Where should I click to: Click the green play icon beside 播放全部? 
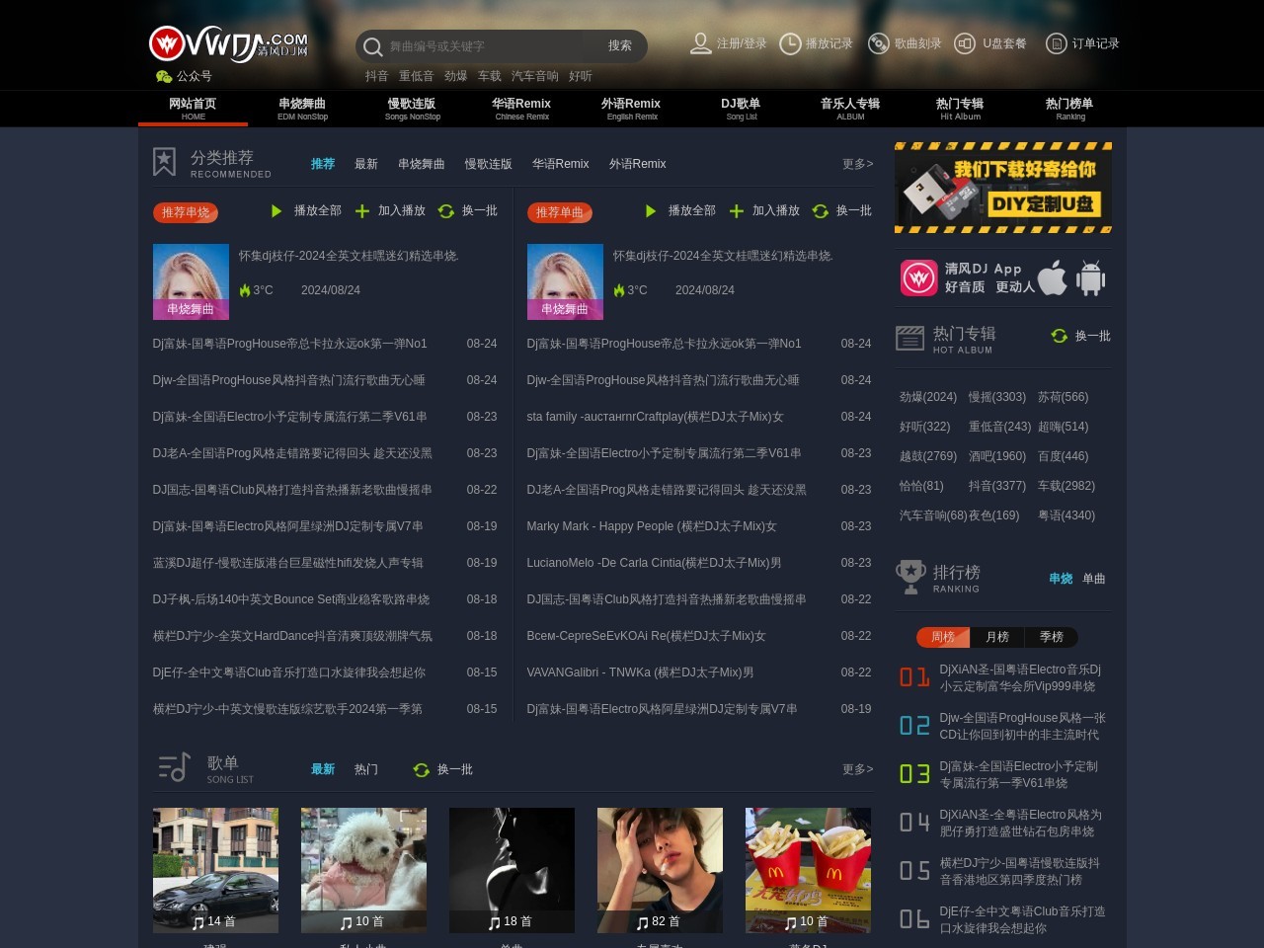pos(276,210)
